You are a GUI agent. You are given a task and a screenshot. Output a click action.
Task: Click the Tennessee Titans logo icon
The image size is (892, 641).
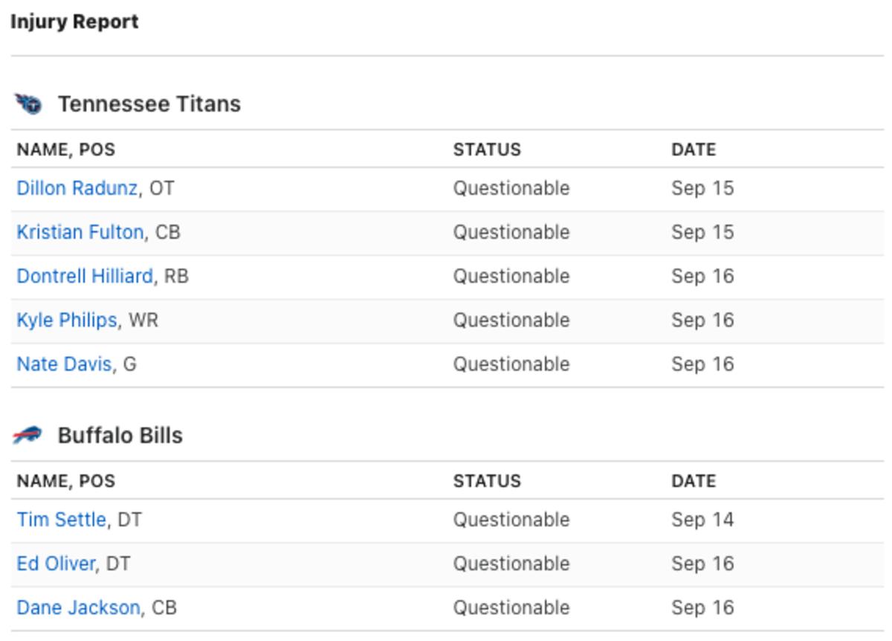(28, 104)
